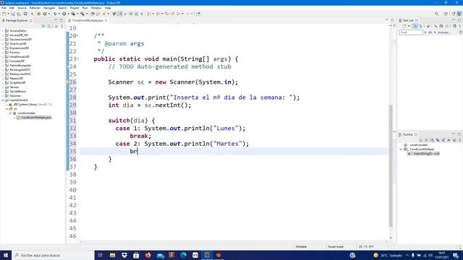
Task: Open the Window menu
Action: click(x=96, y=8)
